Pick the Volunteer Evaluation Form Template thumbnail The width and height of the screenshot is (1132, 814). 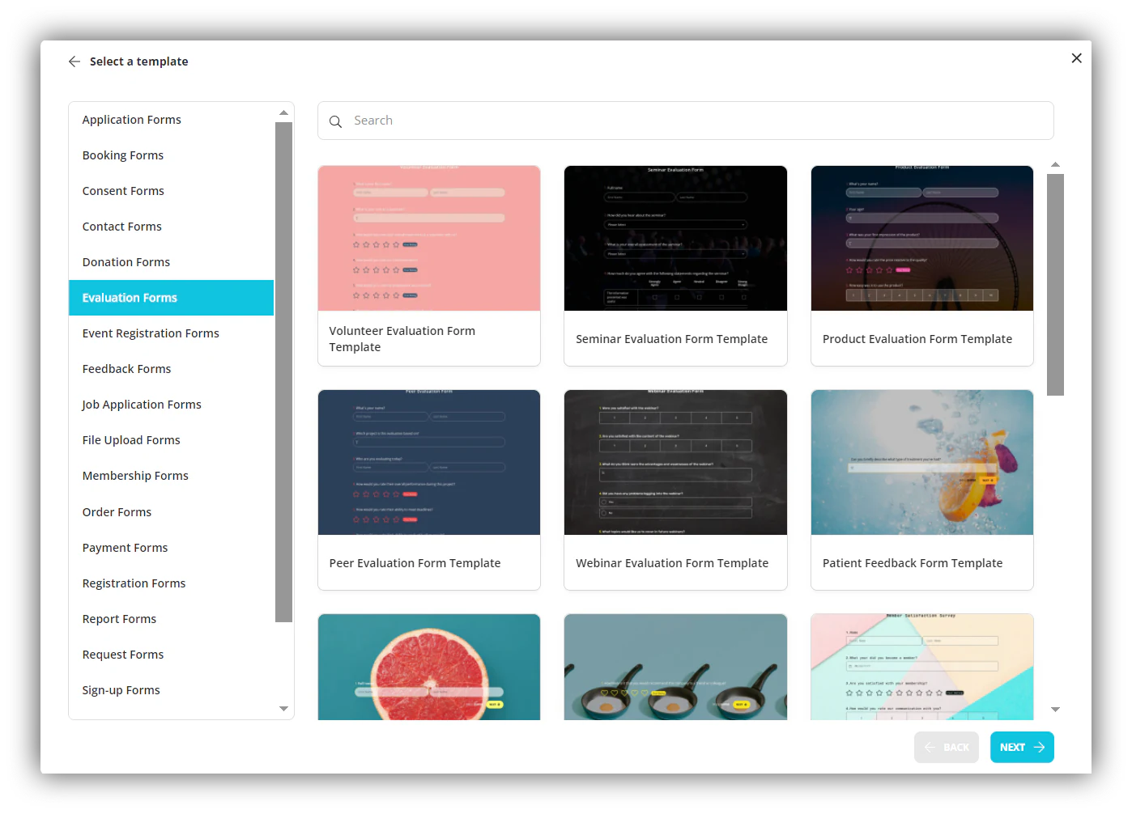pyautogui.click(x=429, y=239)
